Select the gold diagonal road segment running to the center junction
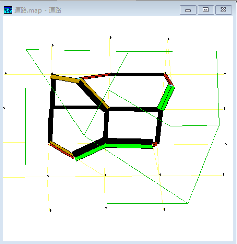 (x=94, y=93)
